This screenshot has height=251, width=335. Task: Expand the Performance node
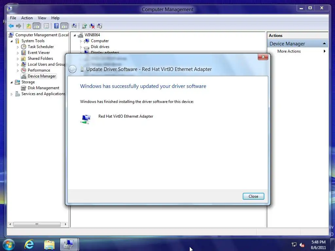(18, 71)
